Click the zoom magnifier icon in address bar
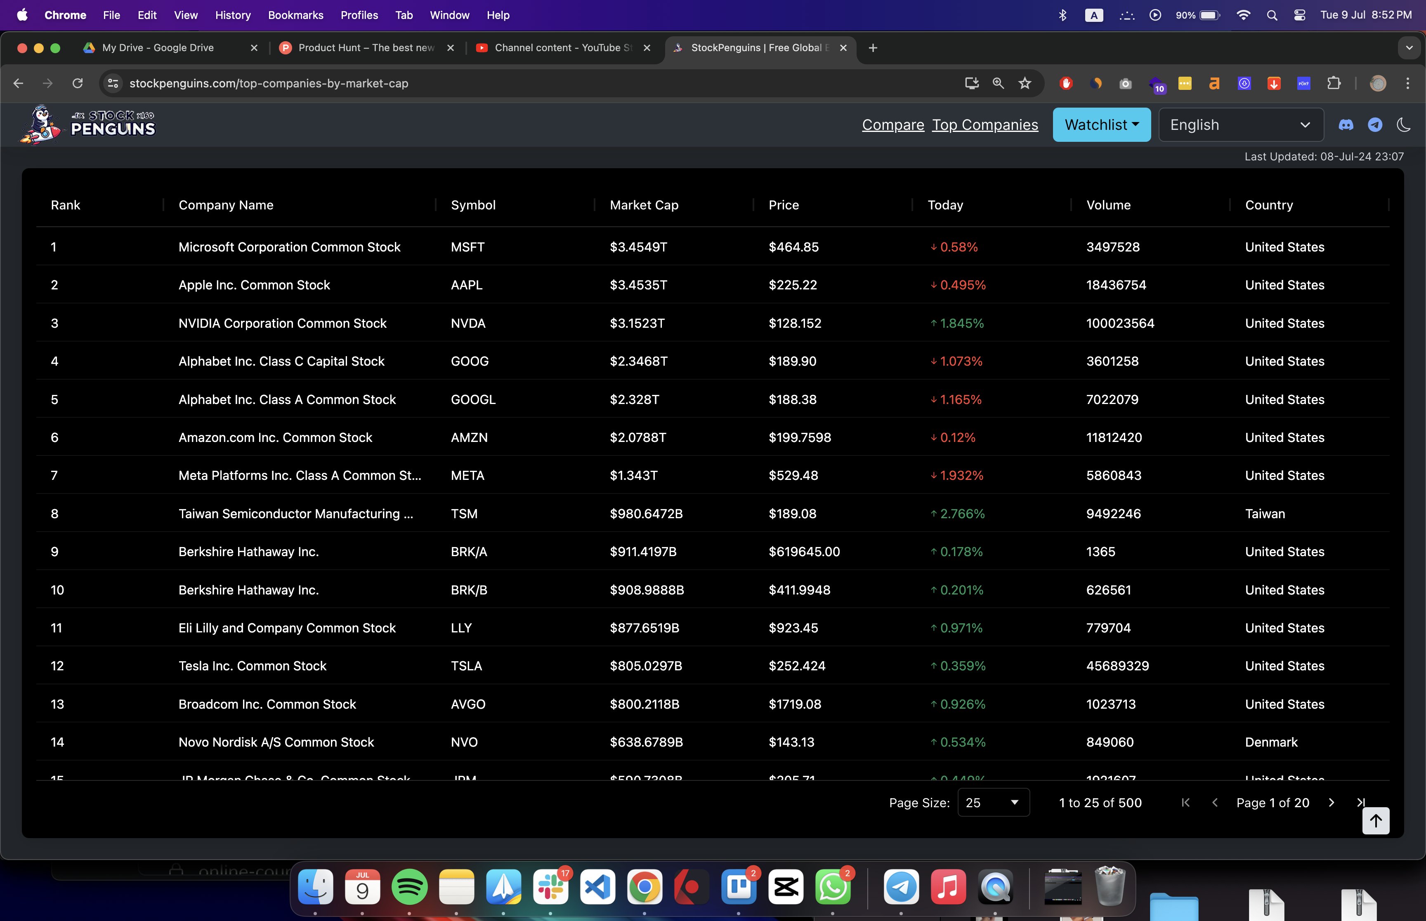Image resolution: width=1426 pixels, height=921 pixels. click(x=998, y=83)
